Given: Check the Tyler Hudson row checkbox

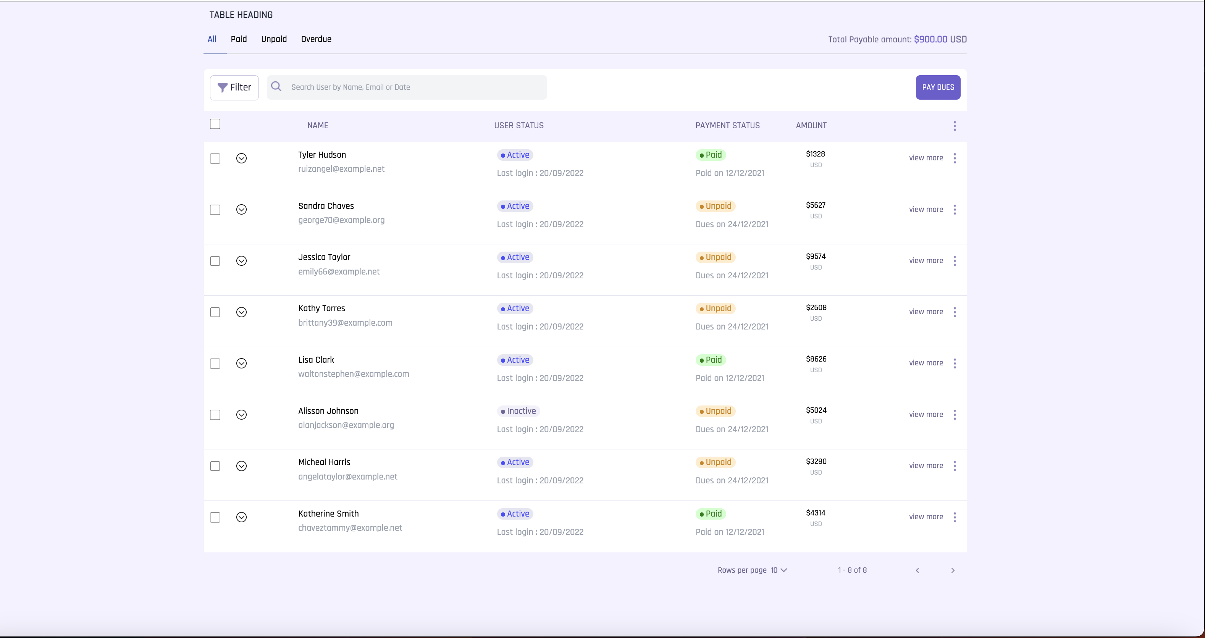Looking at the screenshot, I should pos(215,158).
